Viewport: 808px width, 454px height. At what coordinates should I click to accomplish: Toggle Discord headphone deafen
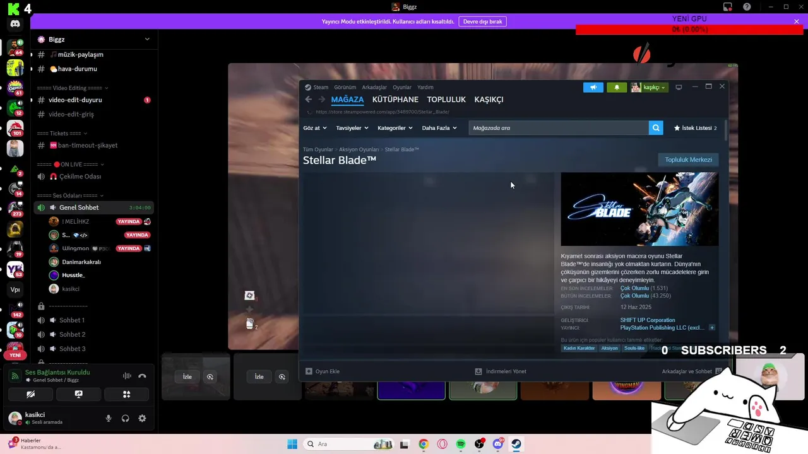126,418
